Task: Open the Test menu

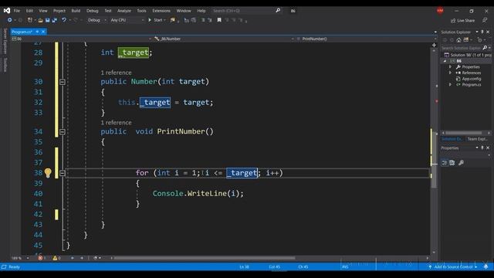Action: [x=108, y=11]
